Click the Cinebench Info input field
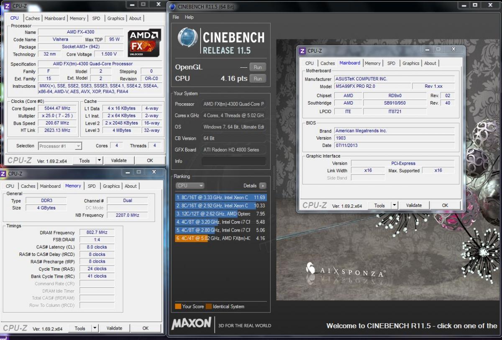The height and width of the screenshot is (340, 502). tap(234, 161)
